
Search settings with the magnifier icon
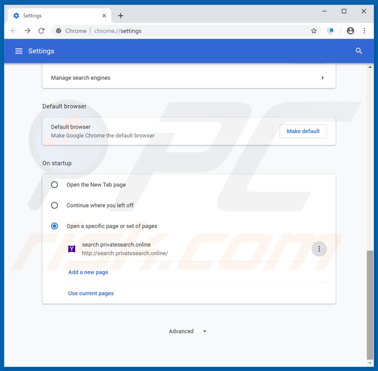click(x=359, y=51)
